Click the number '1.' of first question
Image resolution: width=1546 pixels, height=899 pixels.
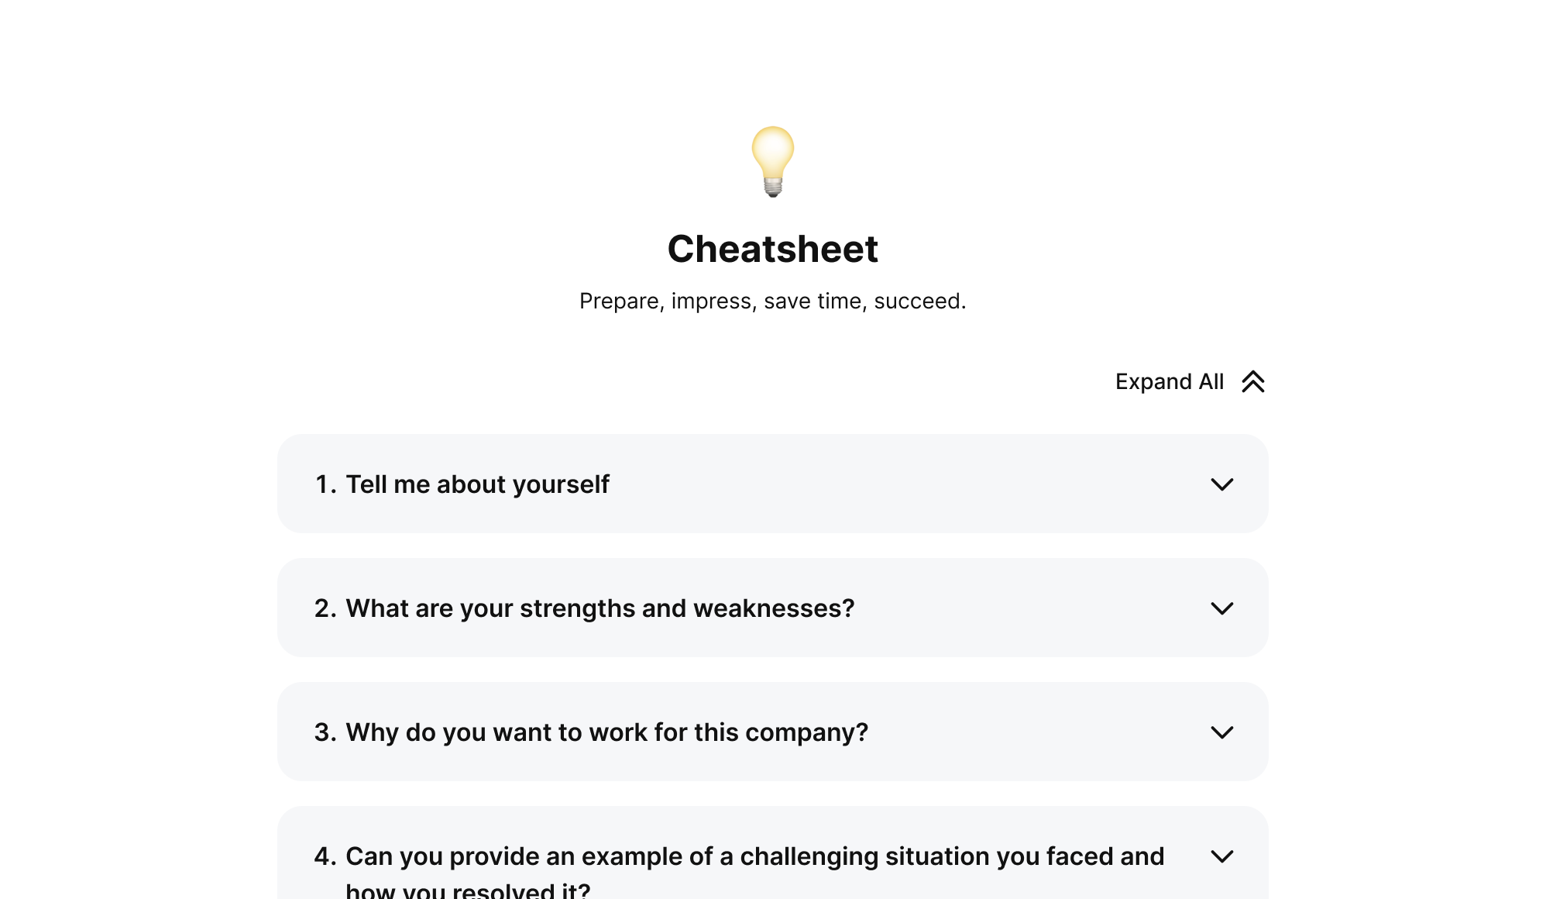(325, 484)
